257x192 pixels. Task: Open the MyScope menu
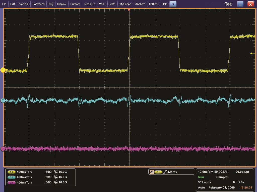pyautogui.click(x=125, y=4)
